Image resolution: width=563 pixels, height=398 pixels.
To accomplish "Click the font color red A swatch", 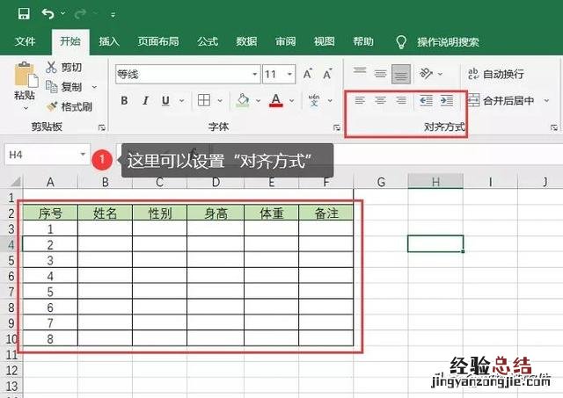I will point(275,100).
